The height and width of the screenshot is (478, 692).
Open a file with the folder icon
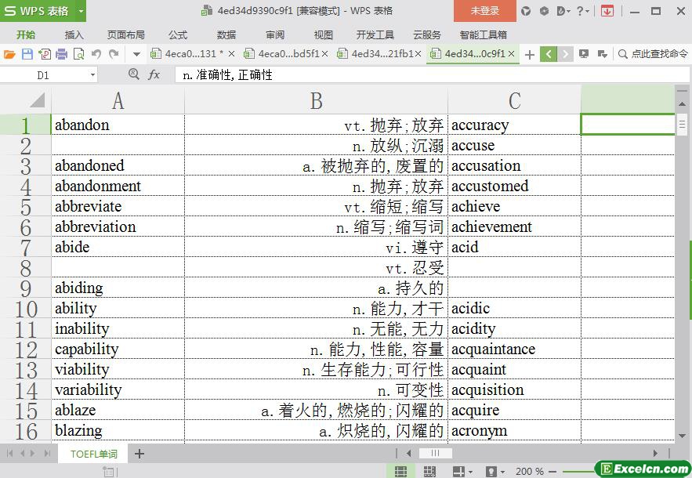pos(9,54)
